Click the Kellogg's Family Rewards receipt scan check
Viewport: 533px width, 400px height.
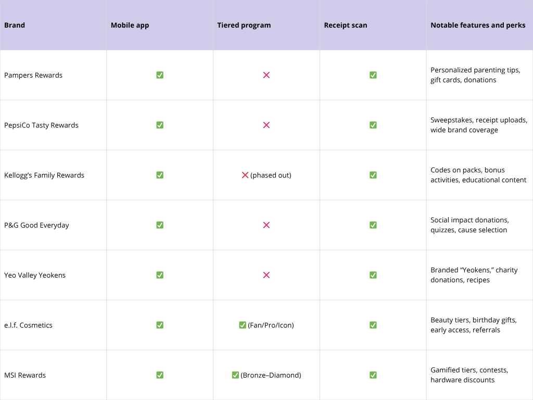[373, 175]
